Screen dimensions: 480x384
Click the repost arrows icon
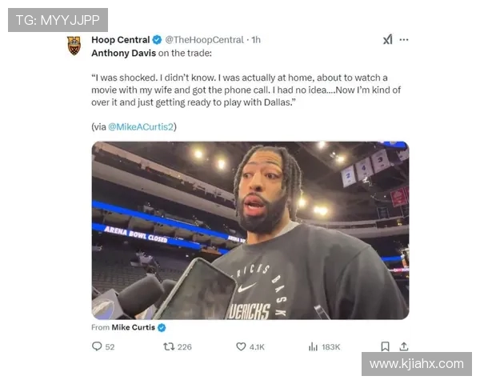pos(169,346)
